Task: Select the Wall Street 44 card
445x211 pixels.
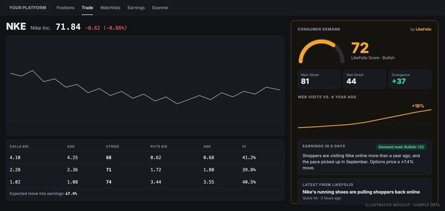Action: pos(364,79)
